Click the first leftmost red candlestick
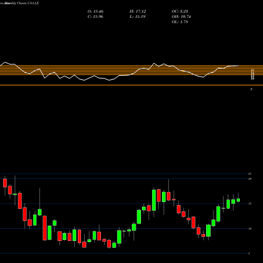This screenshot has height=263, width=263. (x=5, y=183)
